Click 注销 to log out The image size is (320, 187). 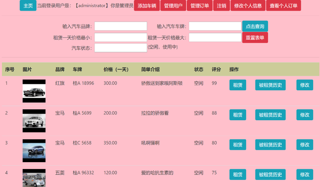click(x=222, y=6)
